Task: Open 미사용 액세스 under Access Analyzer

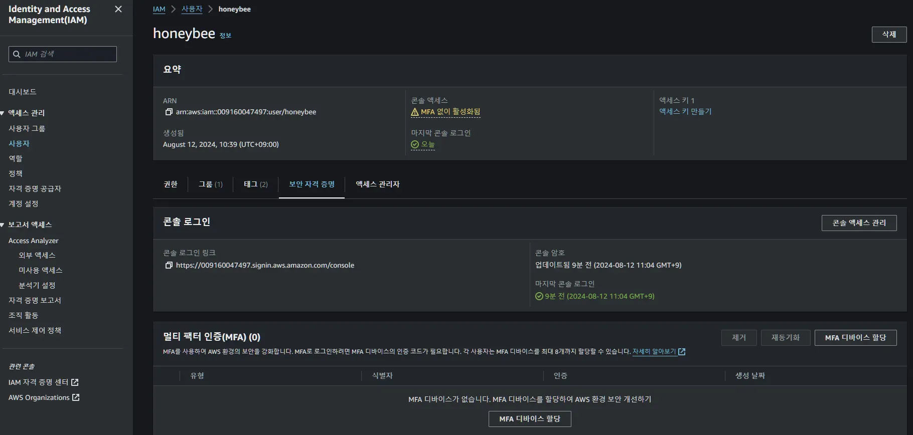Action: (x=41, y=271)
